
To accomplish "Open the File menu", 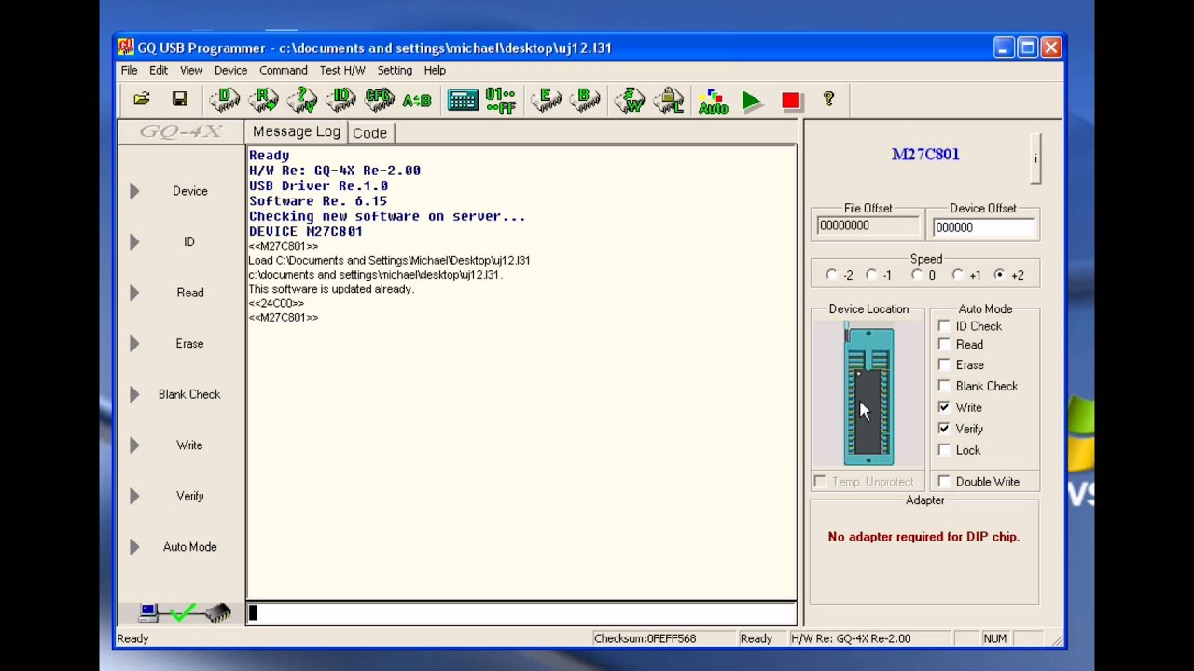I will [129, 71].
